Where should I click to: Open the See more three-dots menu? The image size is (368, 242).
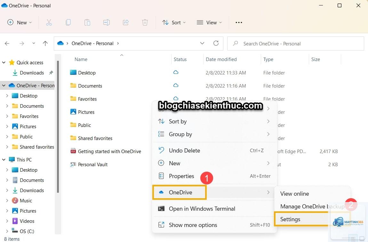click(239, 22)
